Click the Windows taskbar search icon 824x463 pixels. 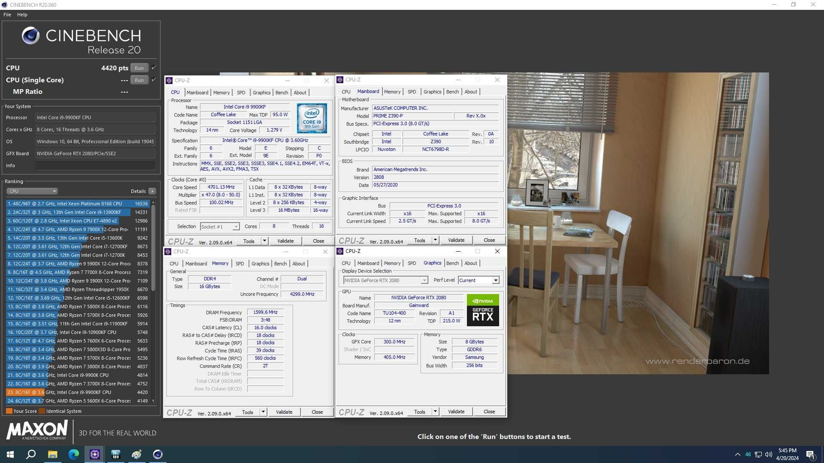31,454
